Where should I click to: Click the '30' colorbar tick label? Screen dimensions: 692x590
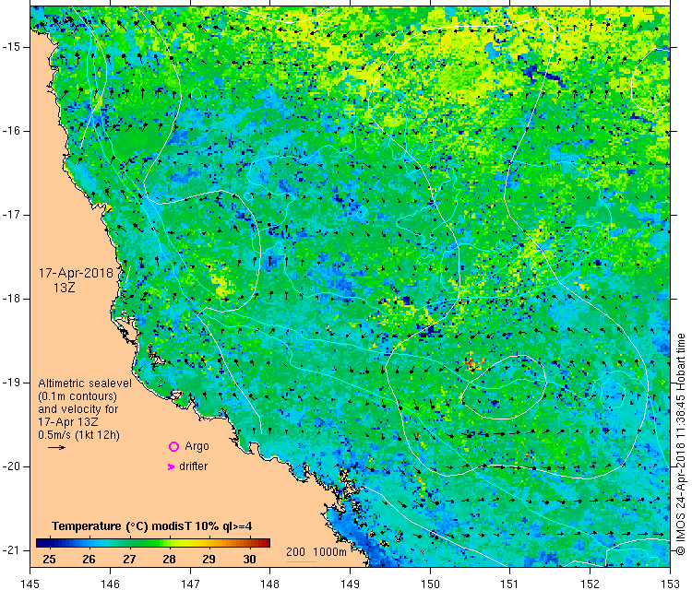(249, 560)
